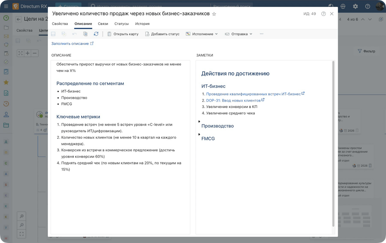
Task: Expand the FMCG section in notes
Action: coord(199,134)
